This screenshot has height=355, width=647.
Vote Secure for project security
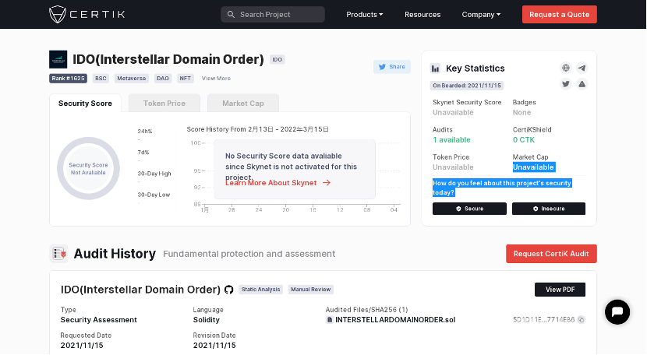click(469, 209)
